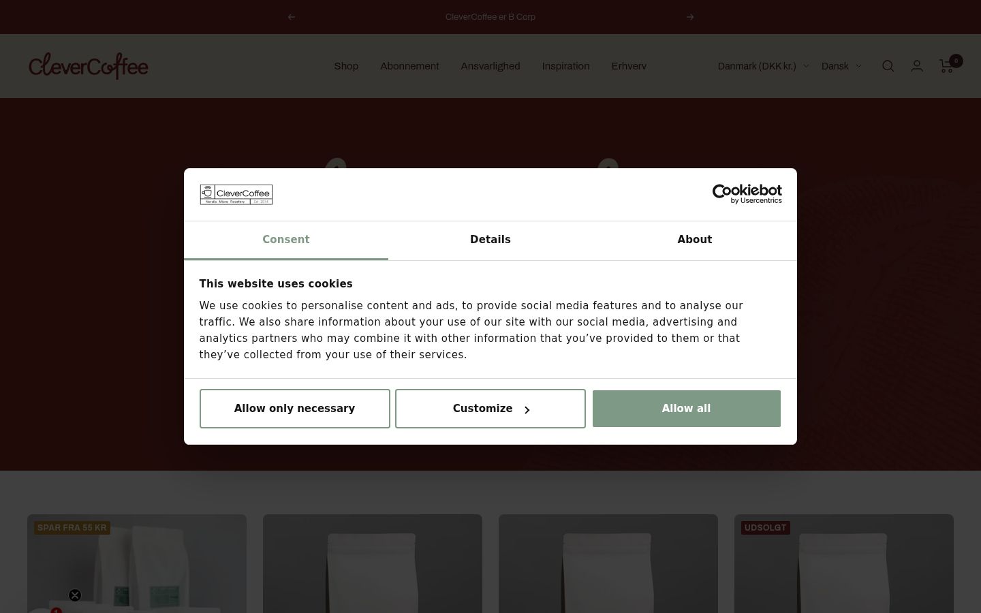Click the Cookiebot by Usercentrics logo
This screenshot has height=613, width=981.
[x=747, y=194]
